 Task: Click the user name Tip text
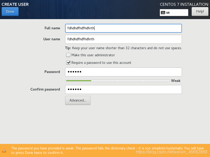123,48
